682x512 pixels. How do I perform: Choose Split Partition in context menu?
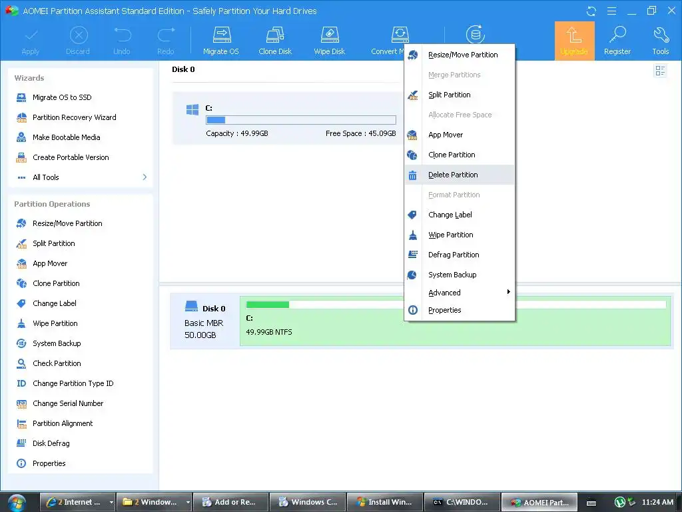[460, 95]
